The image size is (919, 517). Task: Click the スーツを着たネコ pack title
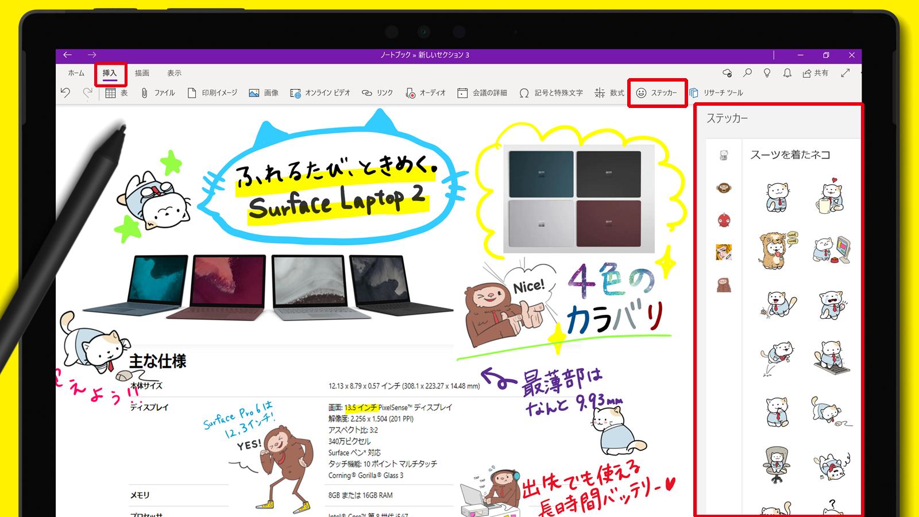point(790,155)
